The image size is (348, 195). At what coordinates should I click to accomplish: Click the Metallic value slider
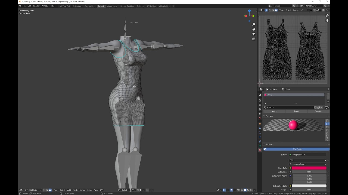pos(309,190)
